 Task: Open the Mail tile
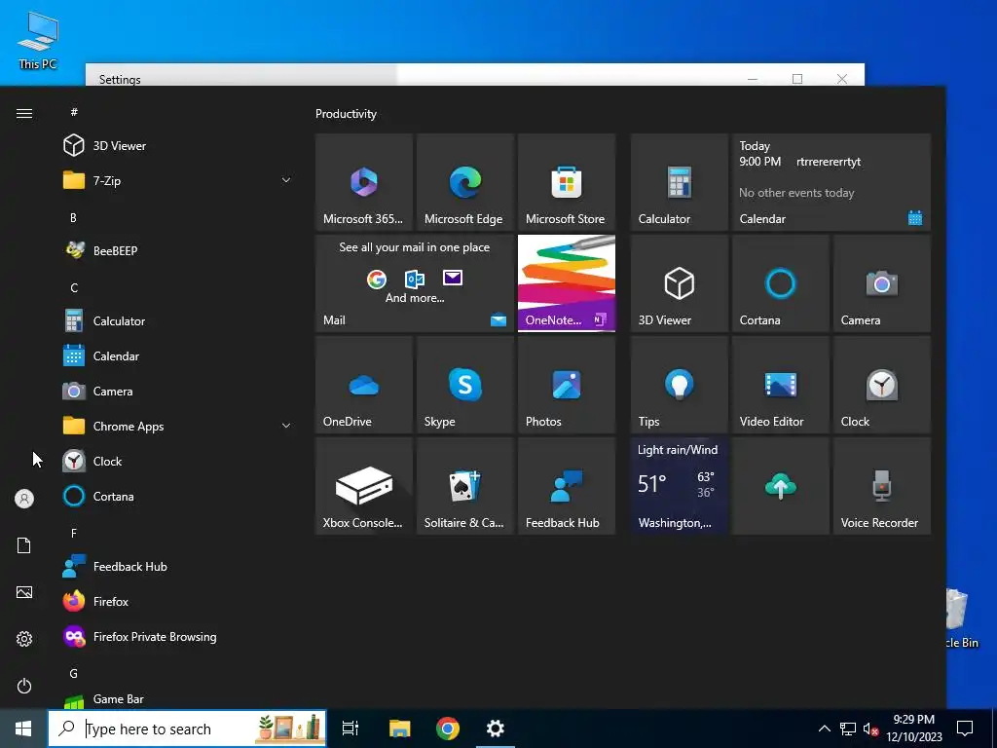point(415,283)
